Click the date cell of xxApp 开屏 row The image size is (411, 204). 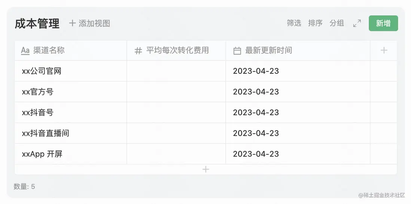256,154
